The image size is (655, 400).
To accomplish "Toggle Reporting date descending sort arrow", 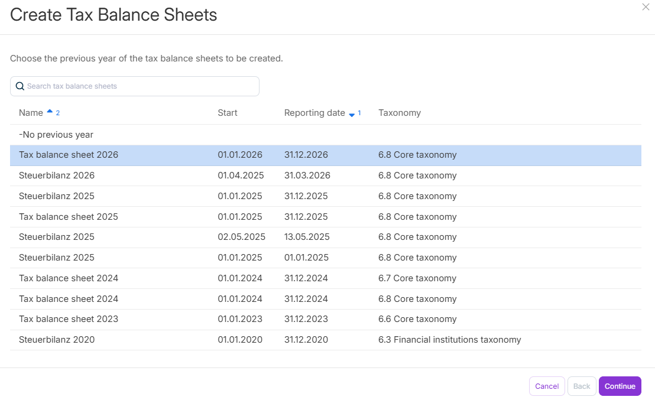I will 352,115.
